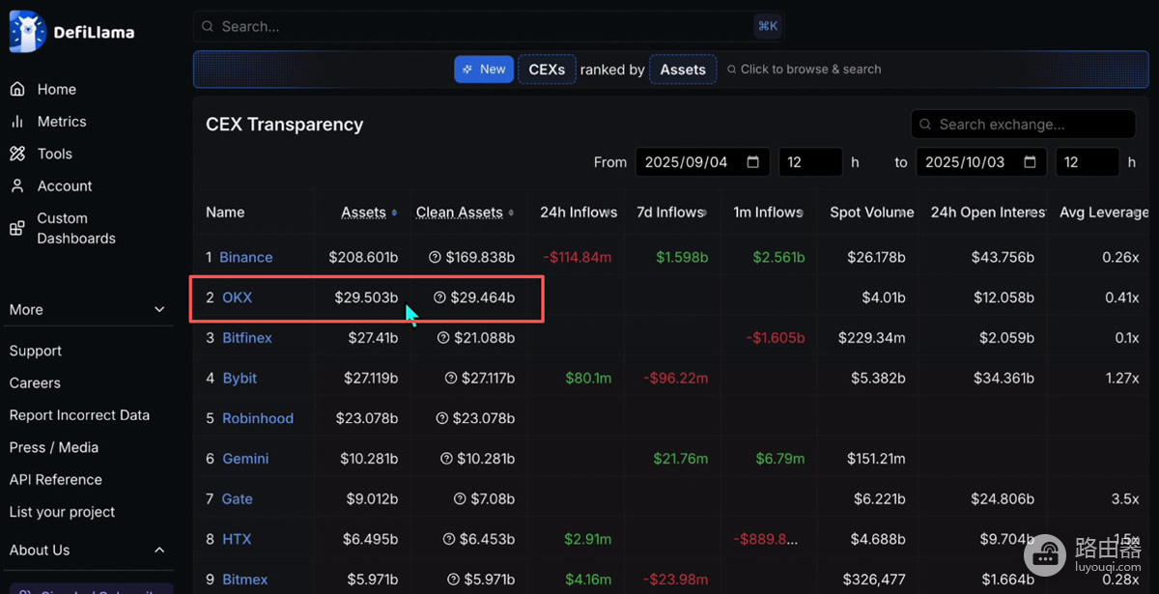Click help icon beside Robinhood clean assets
Screen dimensions: 1159x594
pos(441,418)
